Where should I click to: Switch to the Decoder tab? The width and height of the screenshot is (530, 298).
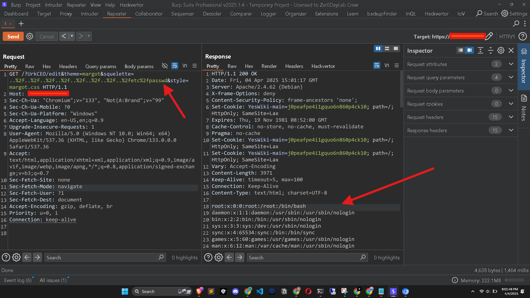click(212, 14)
